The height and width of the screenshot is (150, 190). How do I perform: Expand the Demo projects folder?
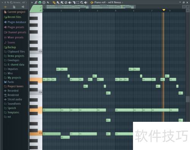click(14, 56)
